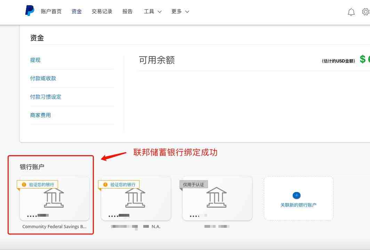Click the PayPal logo icon
The height and width of the screenshot is (250, 370).
coord(30,11)
